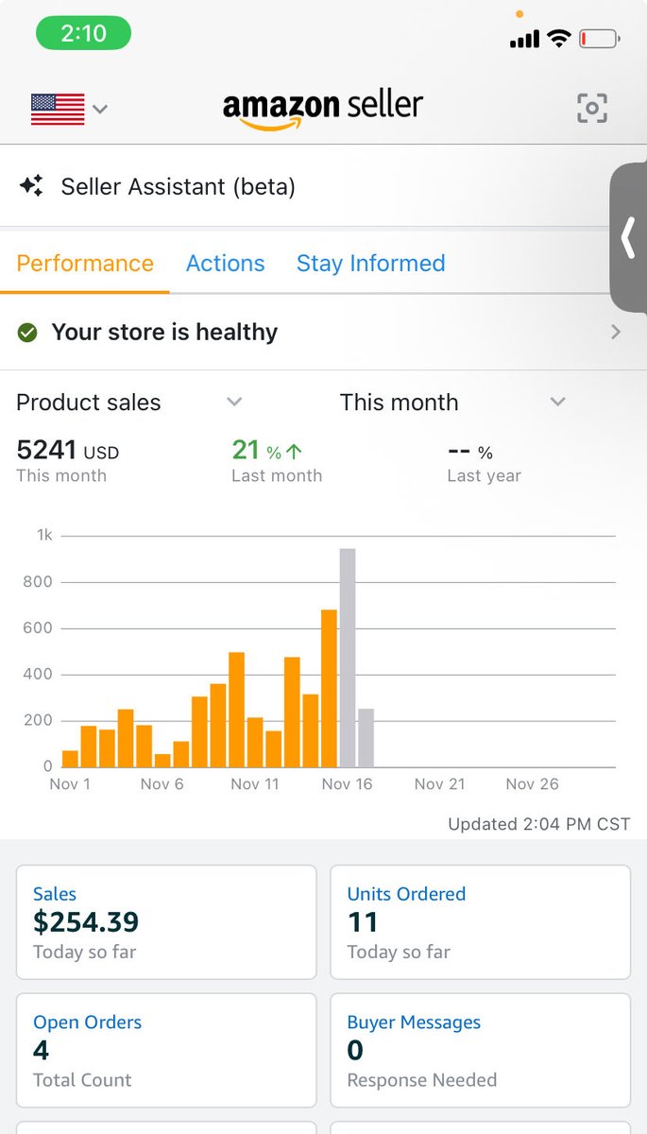Switch to the Performance tab
The width and height of the screenshot is (647, 1134).
[85, 264]
